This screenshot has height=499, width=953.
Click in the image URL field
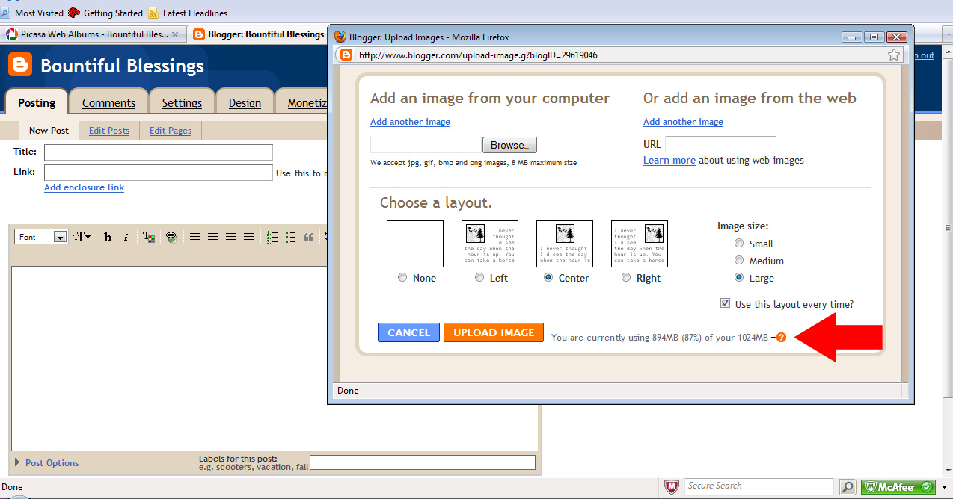[x=720, y=144]
